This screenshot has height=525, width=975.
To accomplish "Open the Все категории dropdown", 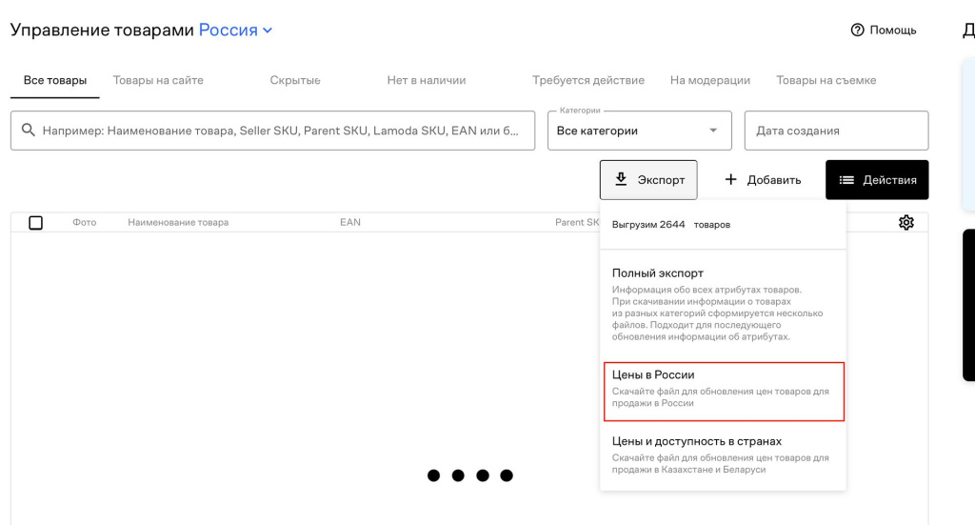I will (x=639, y=131).
